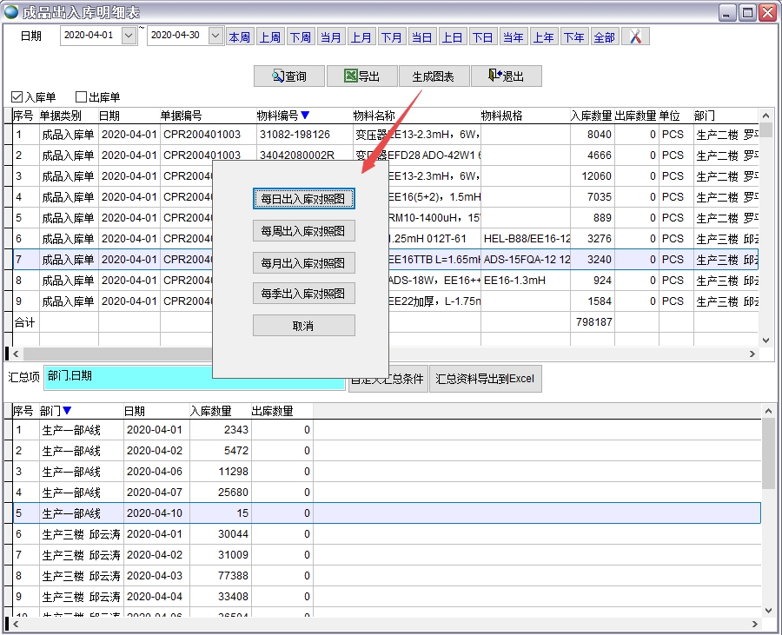The height and width of the screenshot is (635, 782).
Task: Open the end date dropdown
Action: tap(215, 36)
